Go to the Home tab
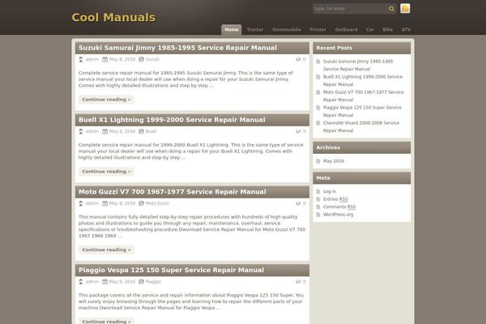Image resolution: width=486 pixels, height=324 pixels. pyautogui.click(x=231, y=29)
